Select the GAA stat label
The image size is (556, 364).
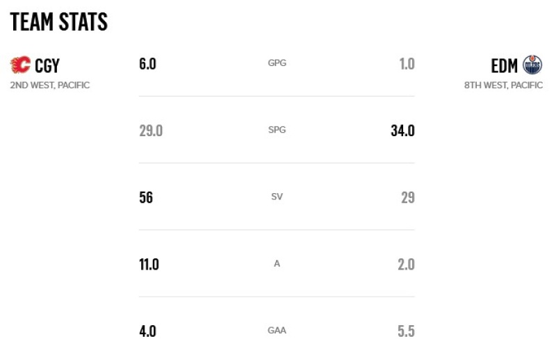(277, 331)
